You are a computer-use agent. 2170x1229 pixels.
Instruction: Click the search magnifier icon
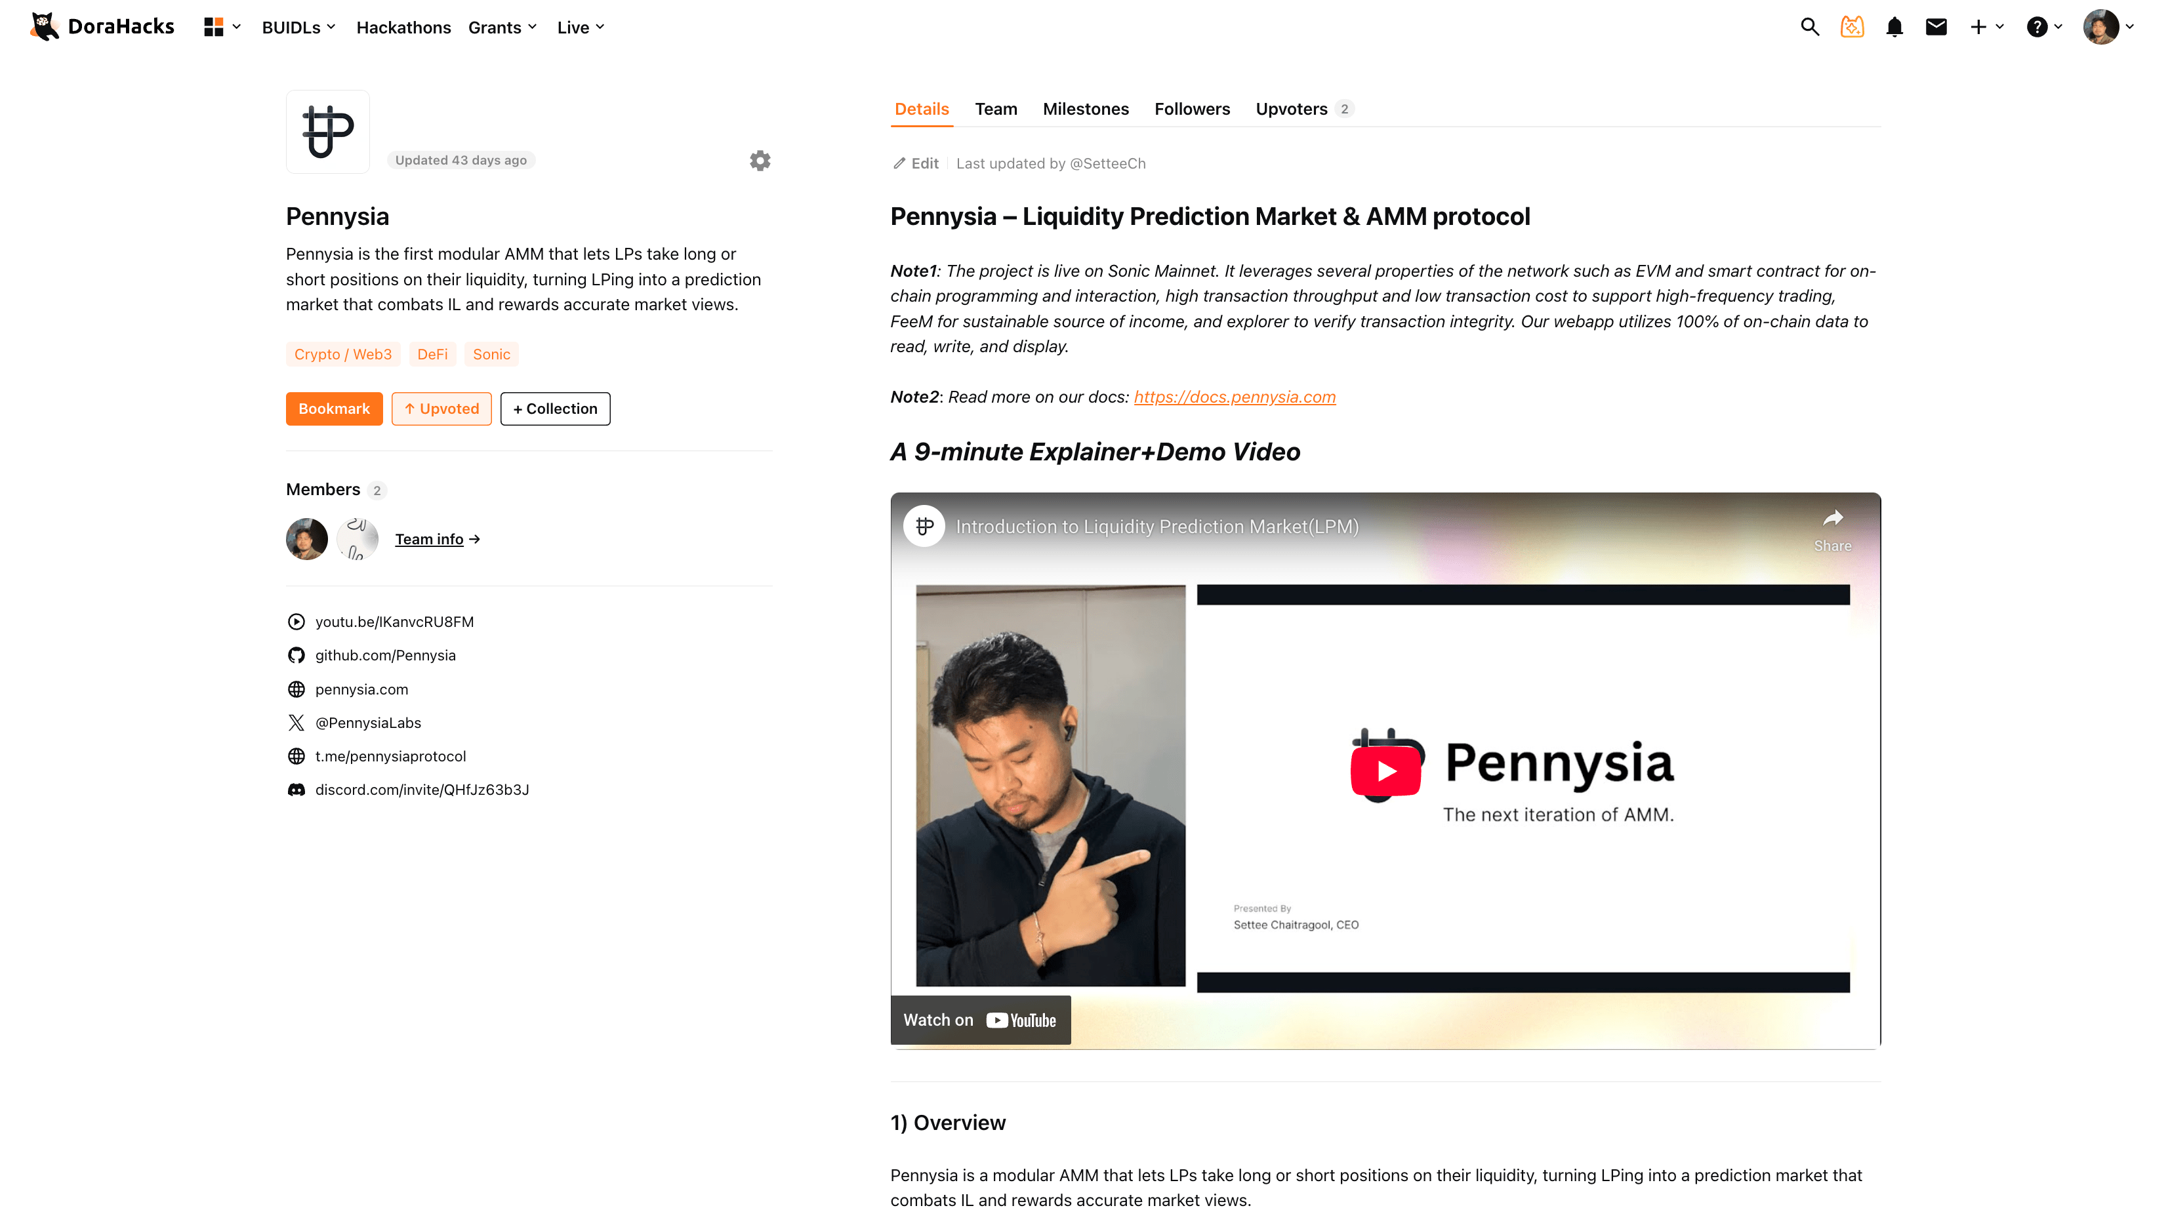(x=1809, y=27)
